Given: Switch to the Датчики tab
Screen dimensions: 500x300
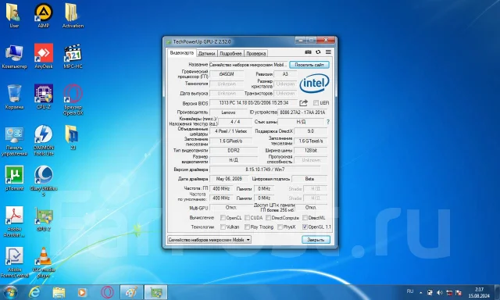Looking at the screenshot, I should point(206,54).
